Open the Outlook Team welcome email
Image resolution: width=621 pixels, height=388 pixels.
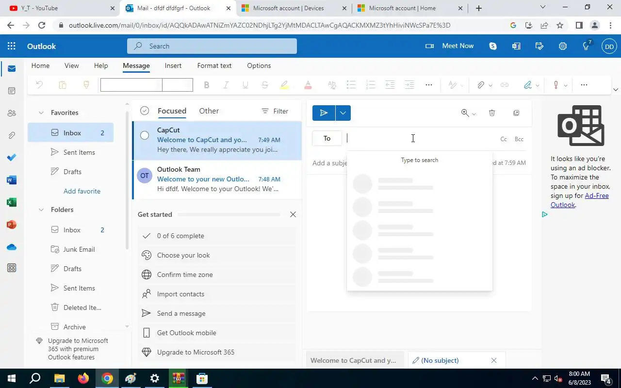click(x=217, y=179)
